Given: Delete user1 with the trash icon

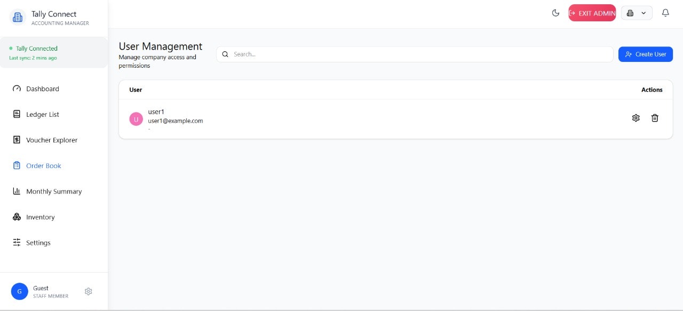Looking at the screenshot, I should (x=655, y=118).
